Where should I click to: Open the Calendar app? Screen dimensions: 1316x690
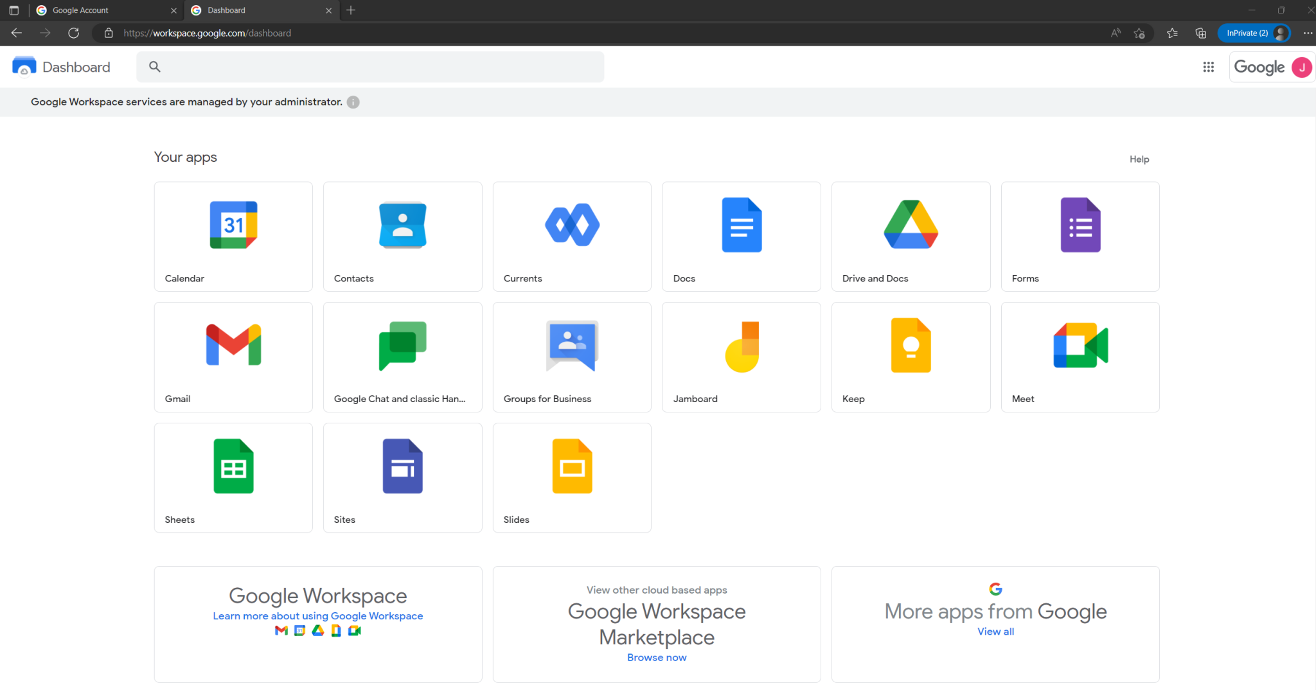233,236
